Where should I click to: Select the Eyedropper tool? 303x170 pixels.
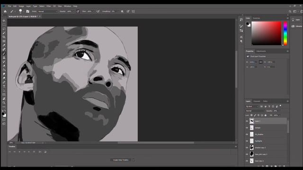click(x=4, y=45)
